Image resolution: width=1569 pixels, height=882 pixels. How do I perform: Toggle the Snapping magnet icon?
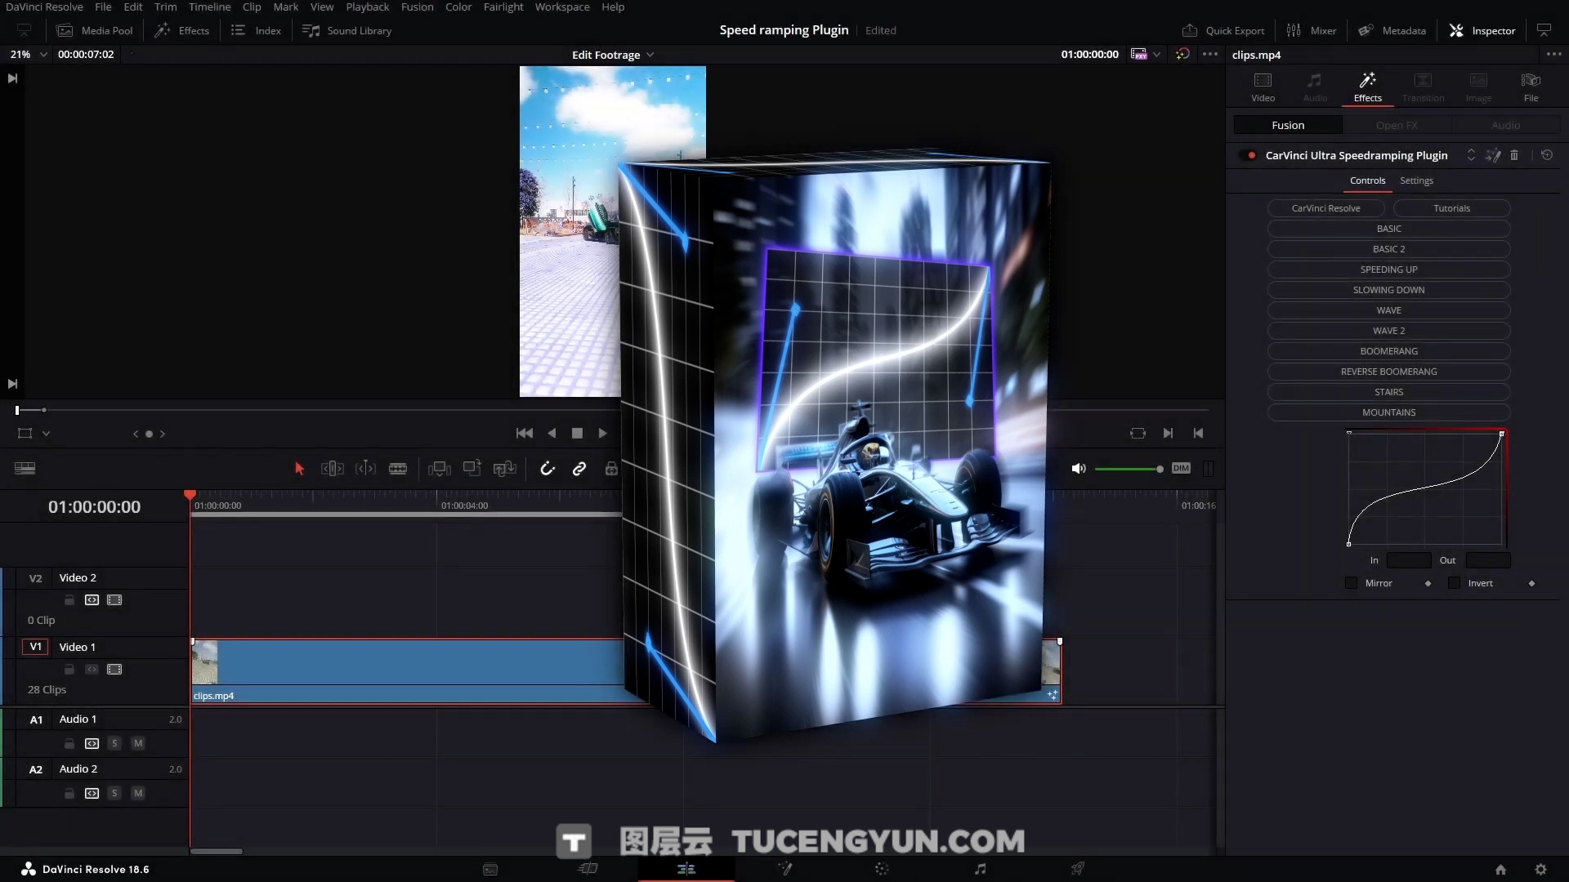click(x=547, y=469)
